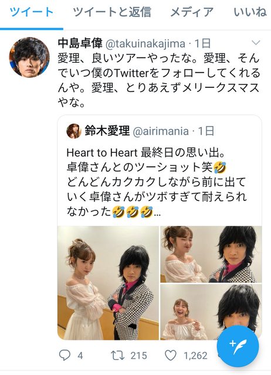Screen dimensions: 271x375
Task: Select the ツイート tab
Action: click(31, 12)
